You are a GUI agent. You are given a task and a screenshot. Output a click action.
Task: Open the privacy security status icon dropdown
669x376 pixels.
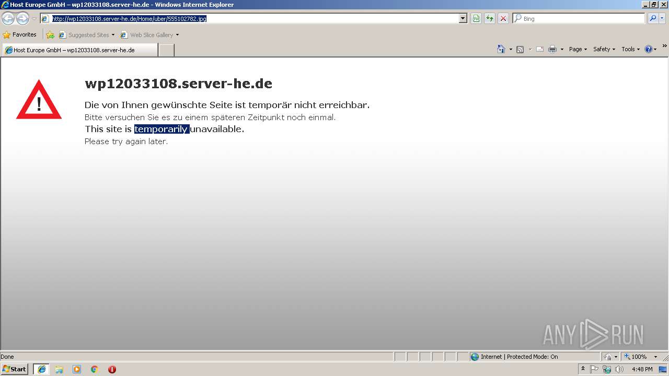610,357
